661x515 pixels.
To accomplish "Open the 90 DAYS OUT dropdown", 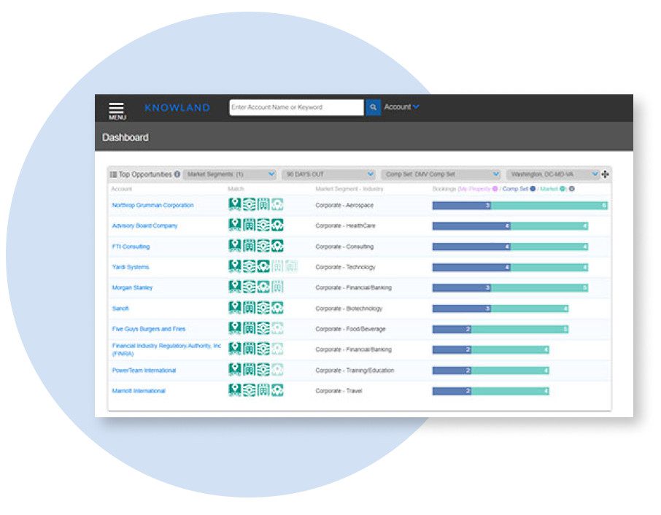I will click(328, 174).
